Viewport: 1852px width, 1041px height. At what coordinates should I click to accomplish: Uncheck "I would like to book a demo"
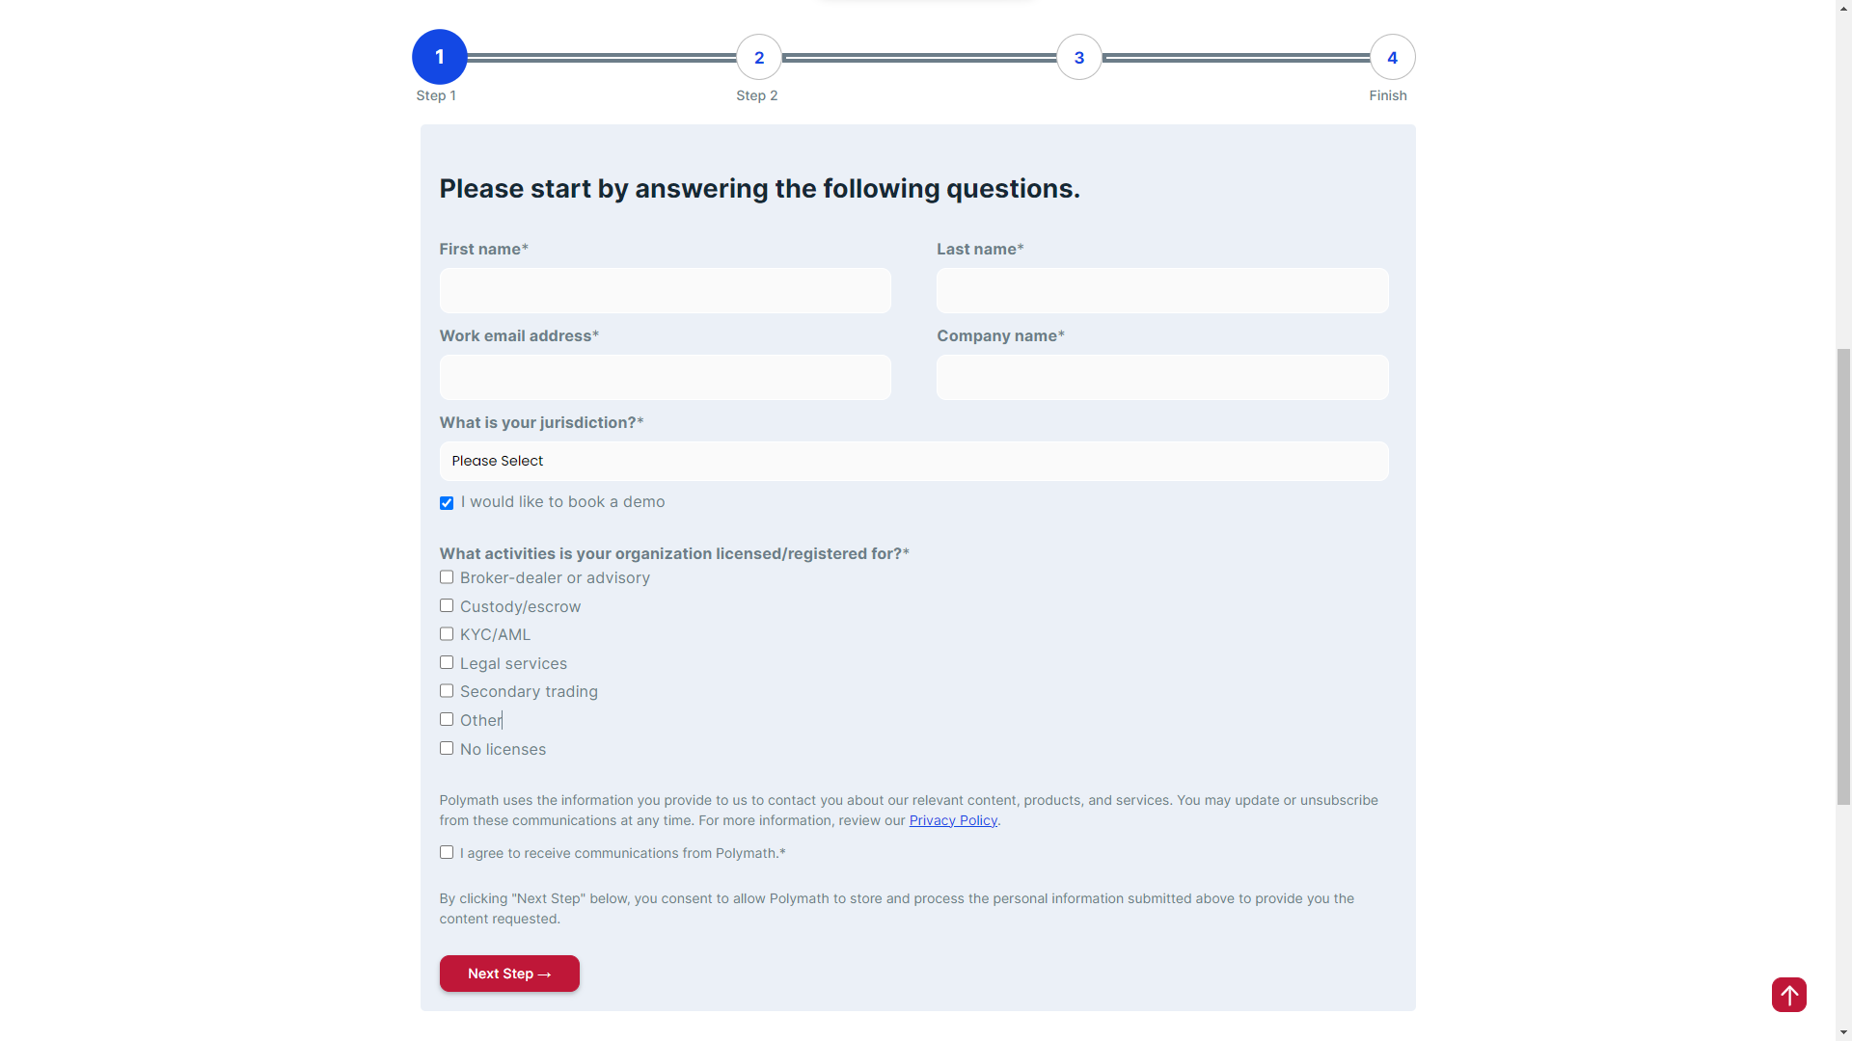point(447,503)
